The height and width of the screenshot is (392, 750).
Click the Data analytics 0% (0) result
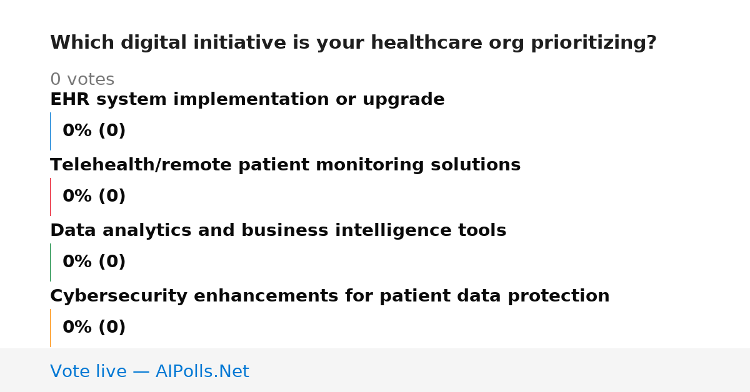(x=94, y=262)
